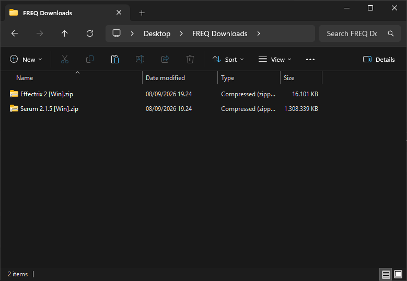407x281 pixels.
Task: Sort by the Type column header
Action: click(249, 78)
